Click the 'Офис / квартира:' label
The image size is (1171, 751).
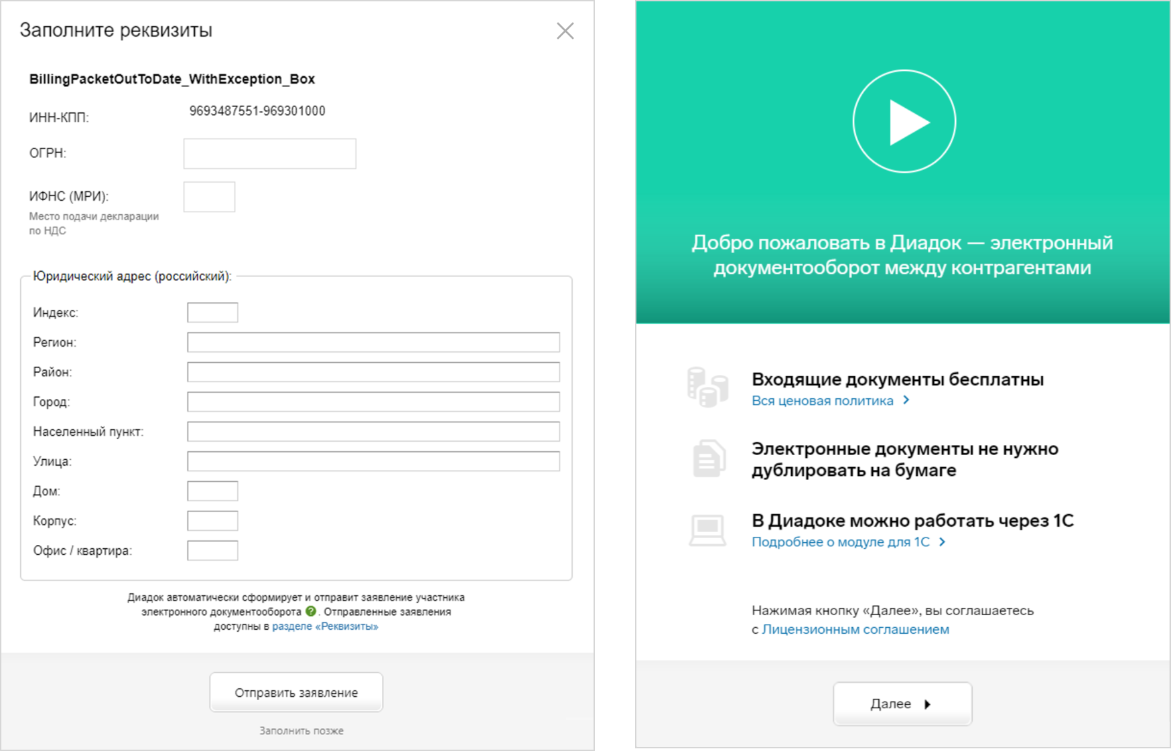tap(82, 551)
